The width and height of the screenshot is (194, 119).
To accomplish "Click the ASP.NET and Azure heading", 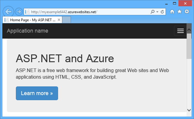I will pyautogui.click(x=65, y=58).
